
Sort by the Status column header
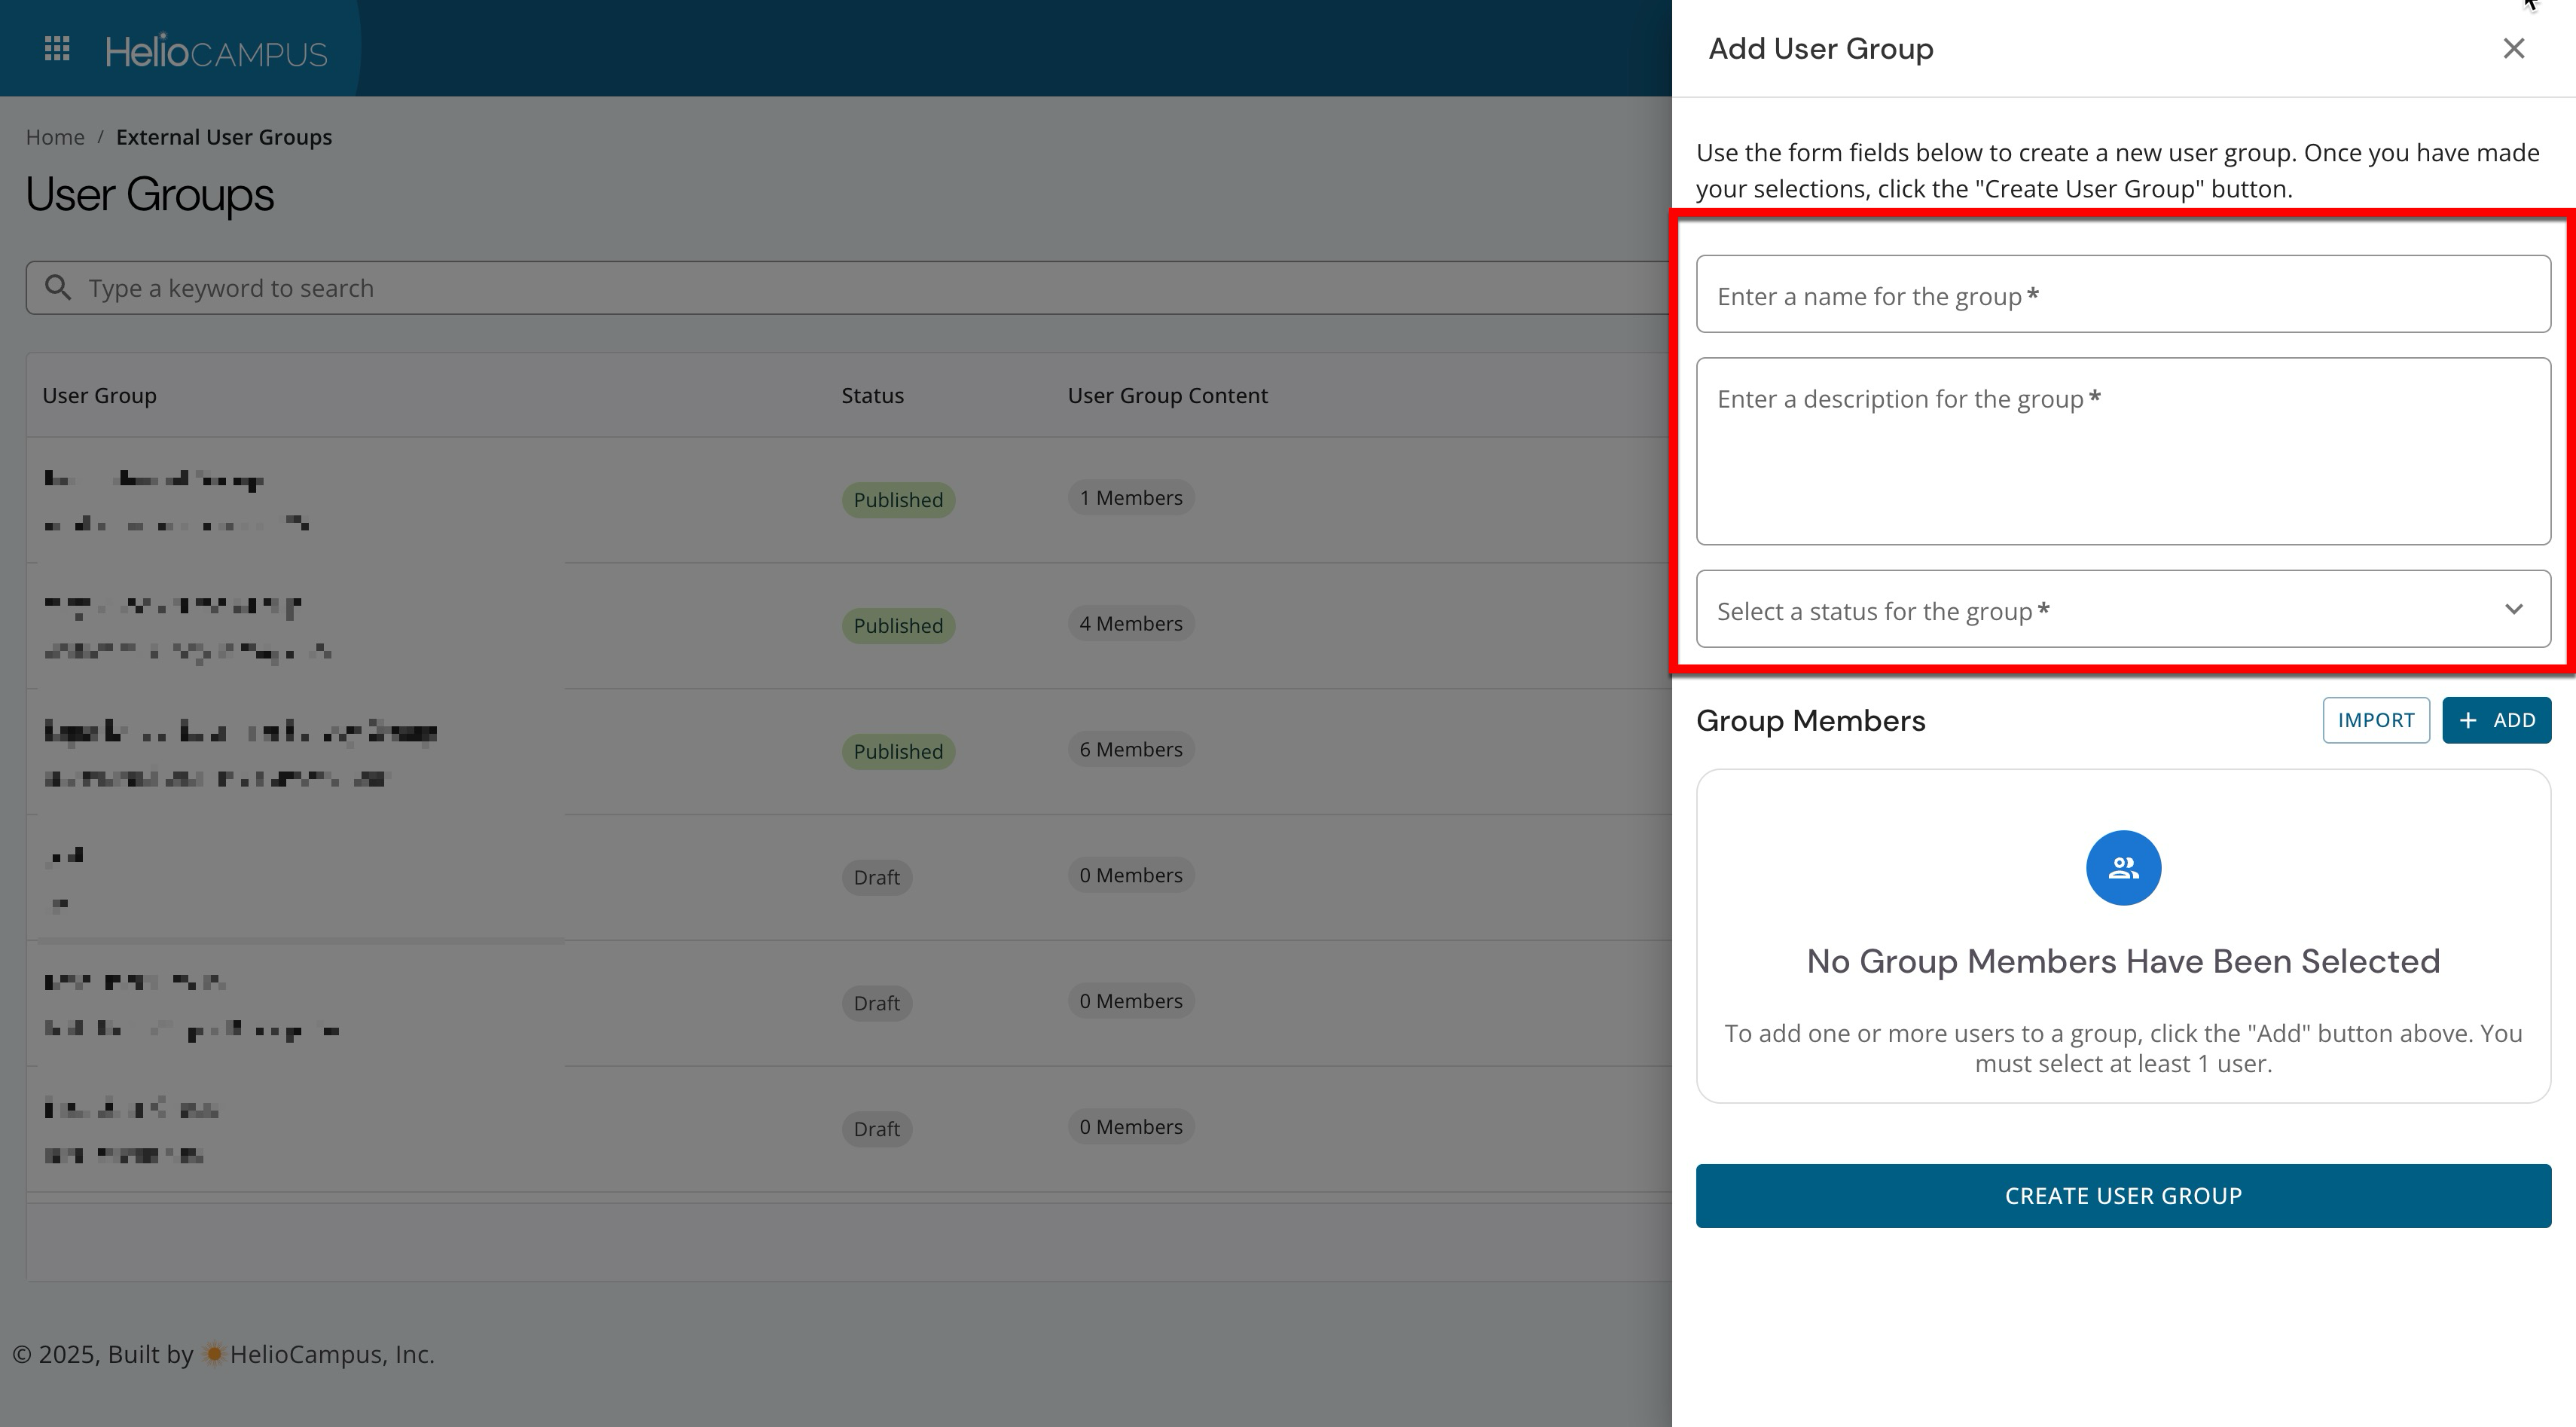pos(872,396)
